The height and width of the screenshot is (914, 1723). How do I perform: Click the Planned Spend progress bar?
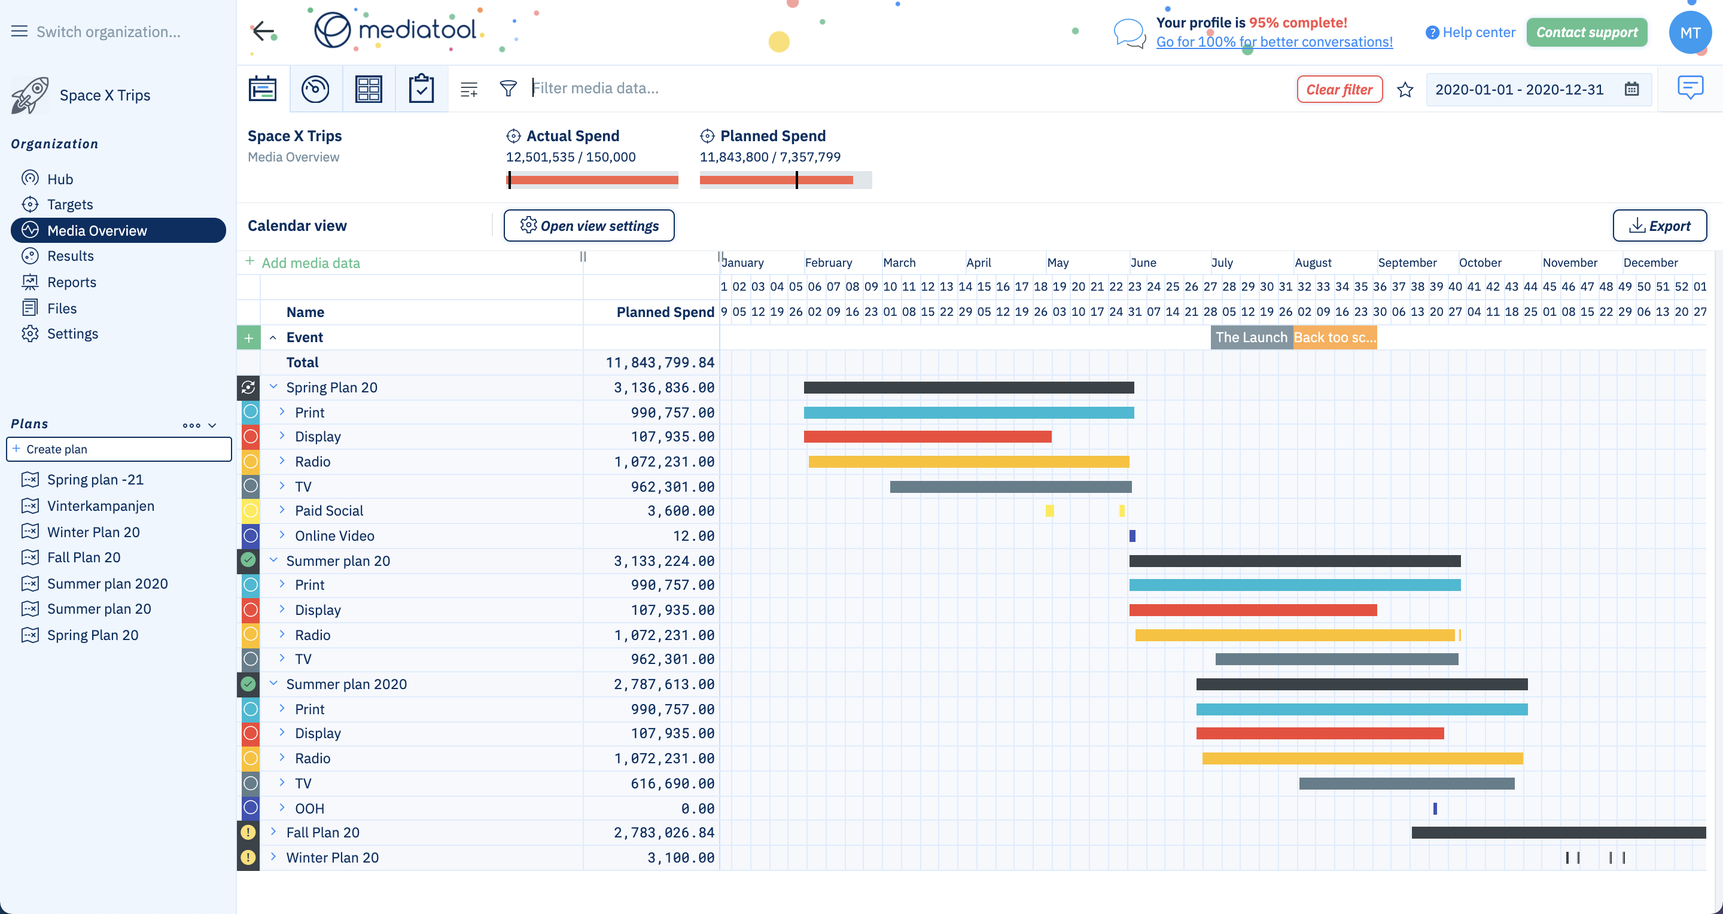[x=786, y=180]
